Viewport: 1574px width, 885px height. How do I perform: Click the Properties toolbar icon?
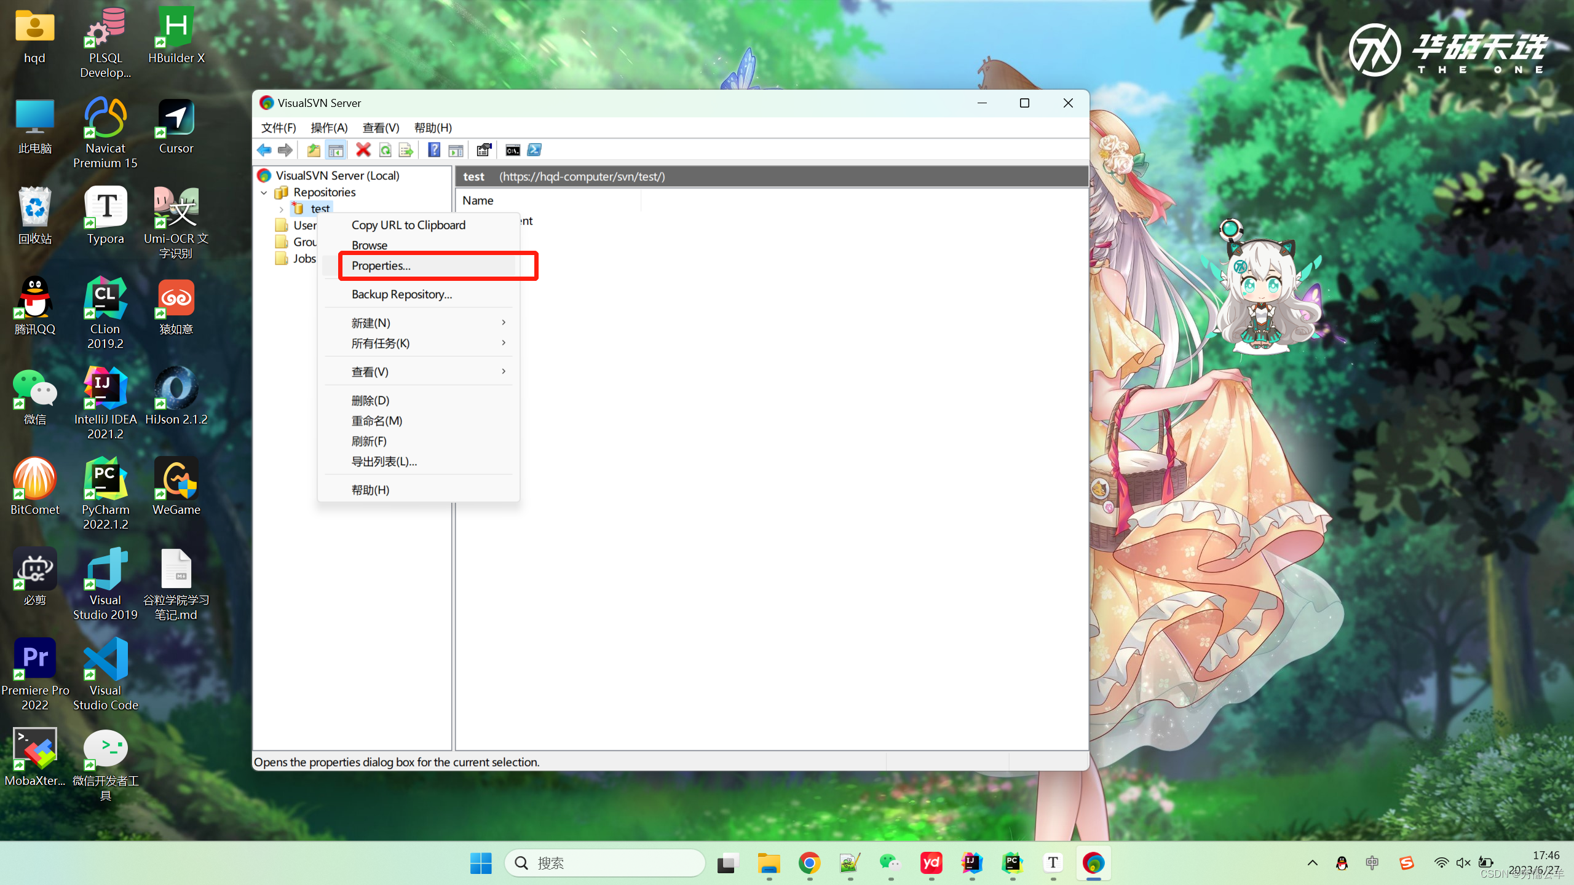coord(484,149)
